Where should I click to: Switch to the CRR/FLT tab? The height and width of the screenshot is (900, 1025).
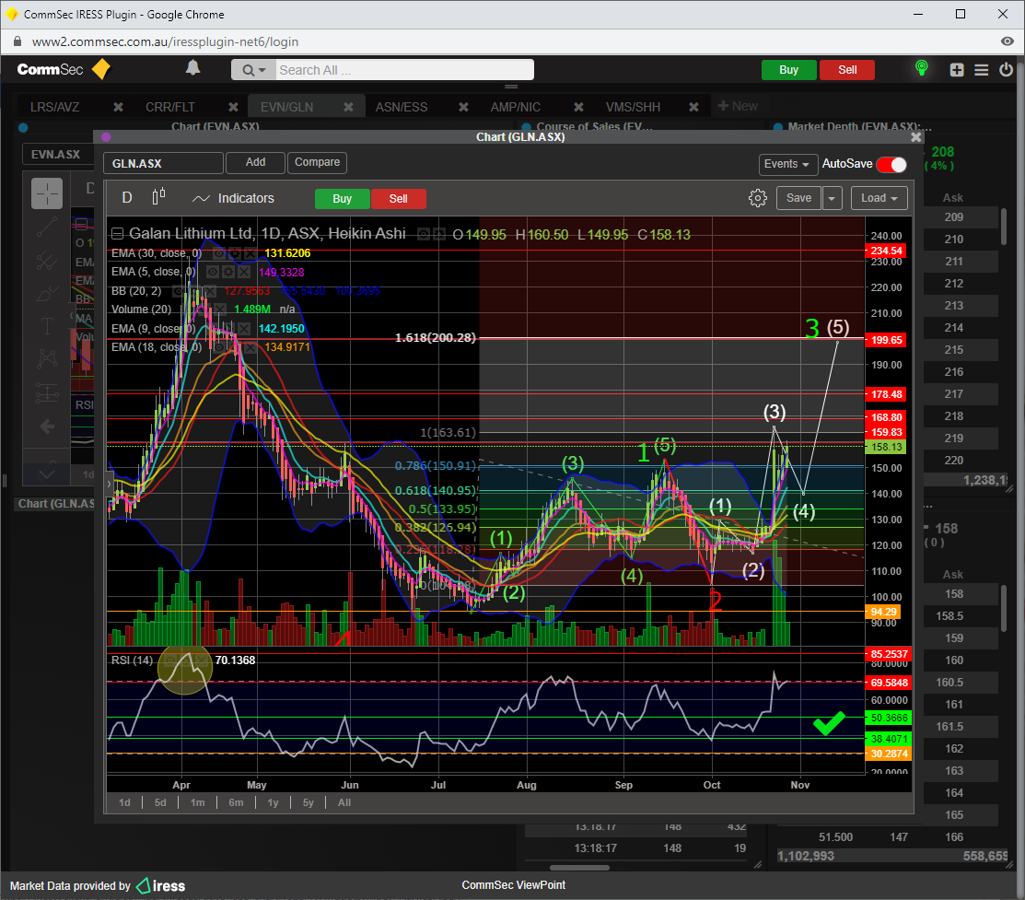[x=170, y=107]
